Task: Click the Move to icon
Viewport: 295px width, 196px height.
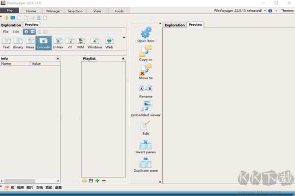Action: [x=146, y=70]
